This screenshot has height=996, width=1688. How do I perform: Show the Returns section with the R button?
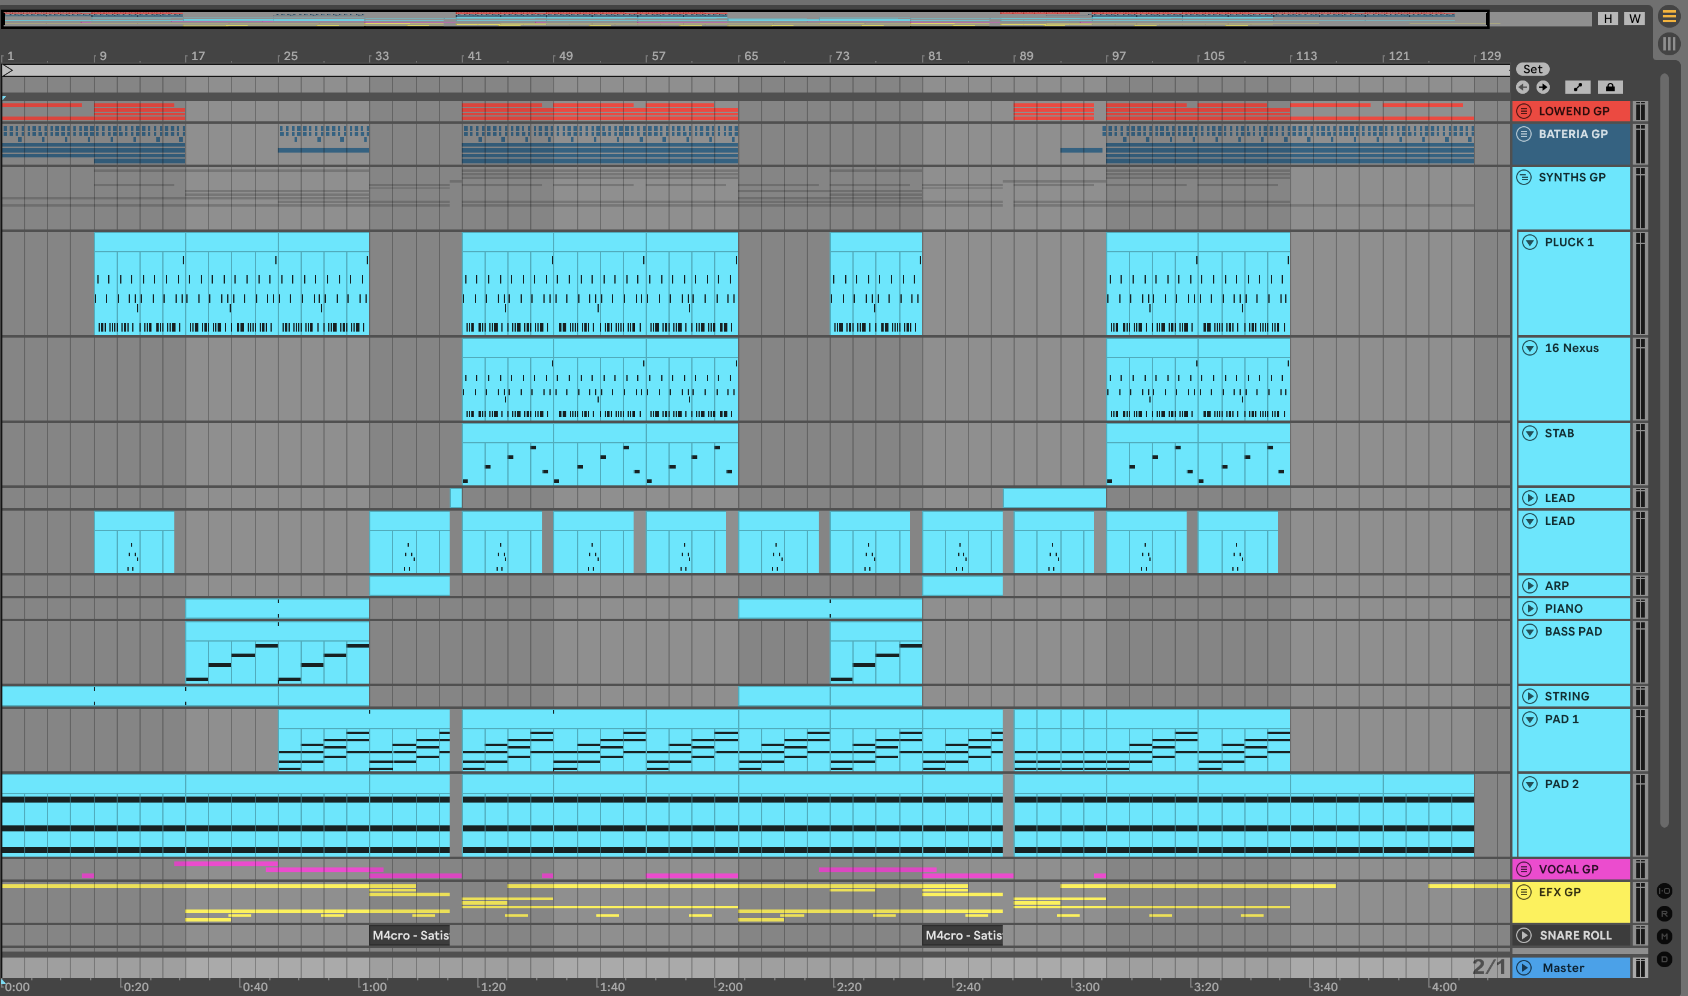click(1664, 914)
